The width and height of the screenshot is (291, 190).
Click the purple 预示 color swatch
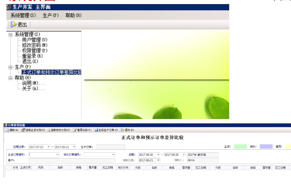tap(266, 147)
